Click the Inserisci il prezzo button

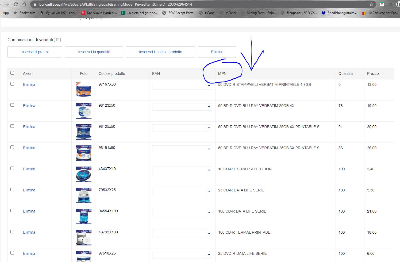pyautogui.click(x=35, y=52)
